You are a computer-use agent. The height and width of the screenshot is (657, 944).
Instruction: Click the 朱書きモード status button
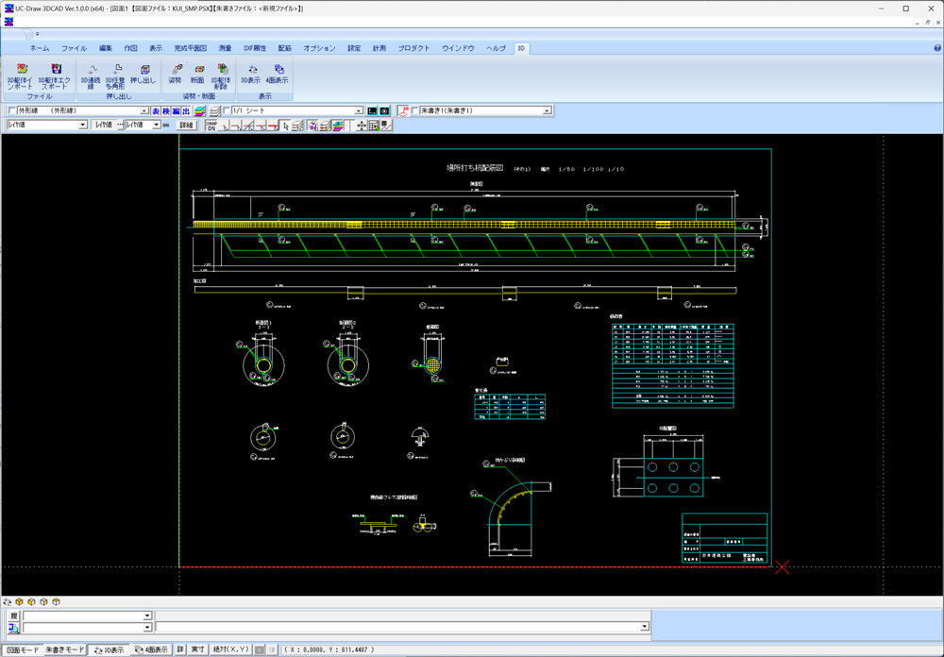tap(65, 649)
